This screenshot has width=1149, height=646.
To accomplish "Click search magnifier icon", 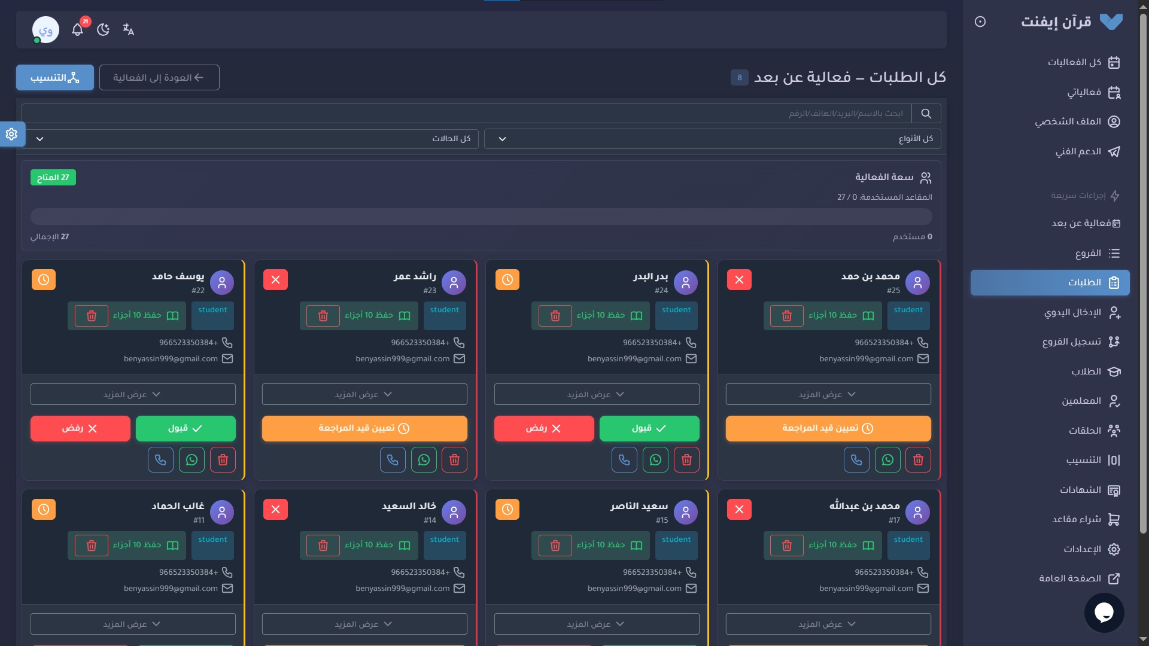I will pos(926,114).
